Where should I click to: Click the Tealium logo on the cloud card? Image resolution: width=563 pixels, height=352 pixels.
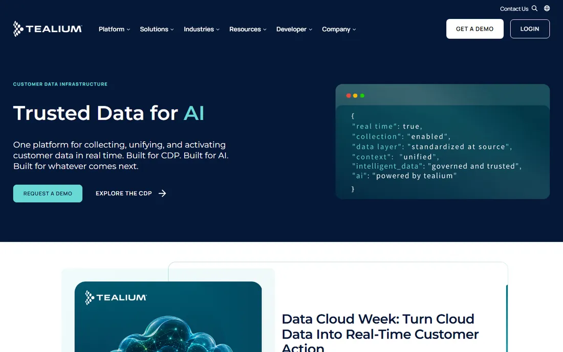click(116, 297)
